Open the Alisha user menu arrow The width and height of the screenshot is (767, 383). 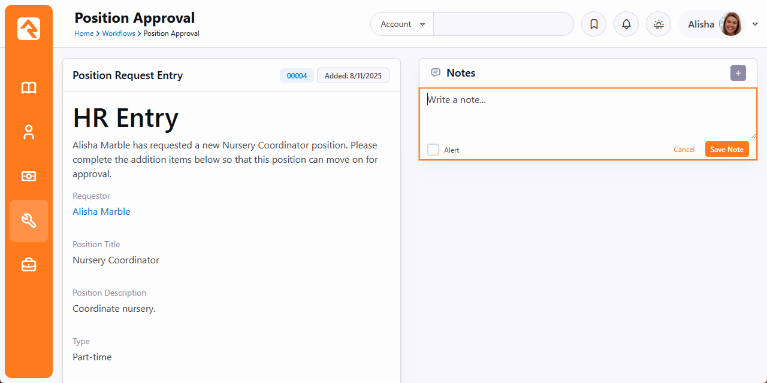[x=755, y=25]
